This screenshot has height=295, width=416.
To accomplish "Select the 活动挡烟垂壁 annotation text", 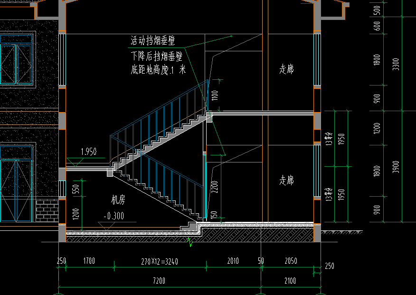I will pos(153,41).
